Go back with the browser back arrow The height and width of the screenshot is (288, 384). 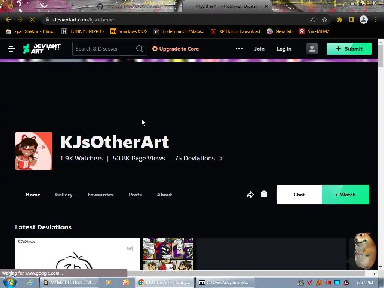8,19
